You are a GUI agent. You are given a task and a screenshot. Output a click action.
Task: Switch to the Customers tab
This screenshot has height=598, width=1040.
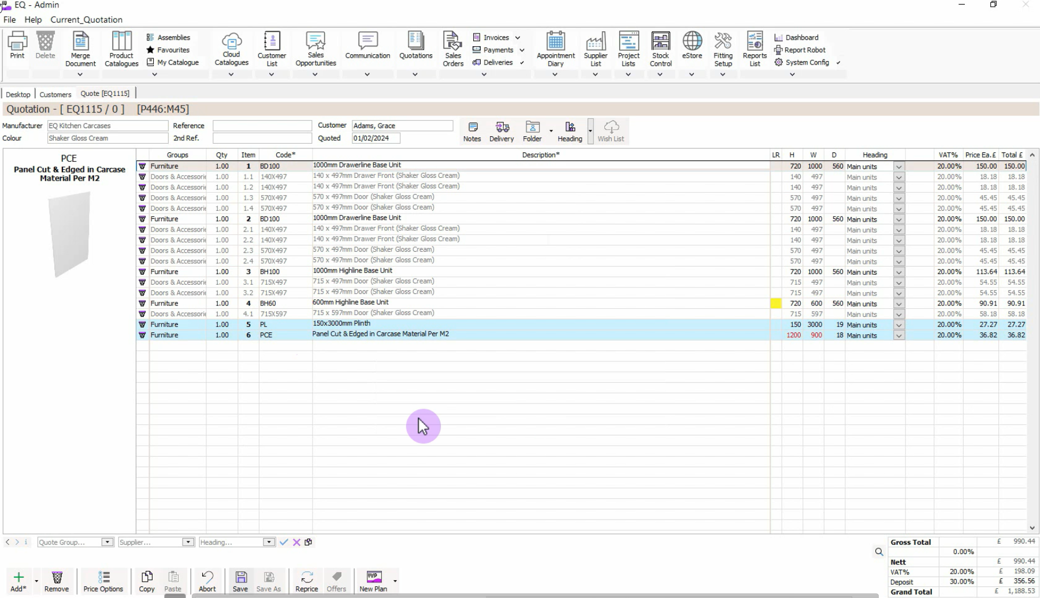click(x=55, y=94)
